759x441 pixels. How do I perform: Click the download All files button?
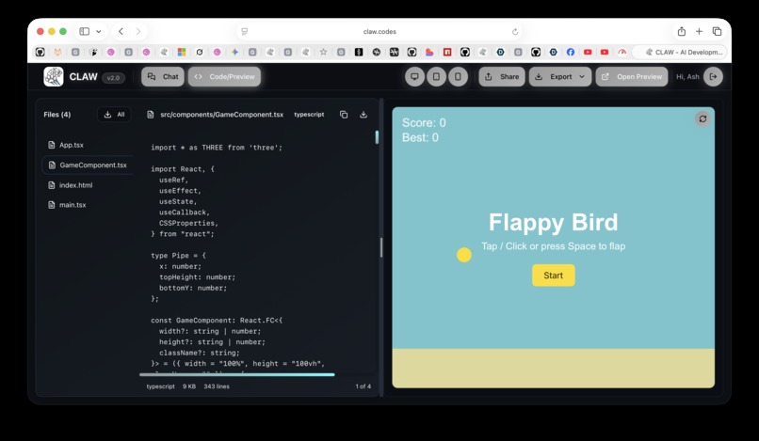(x=114, y=115)
